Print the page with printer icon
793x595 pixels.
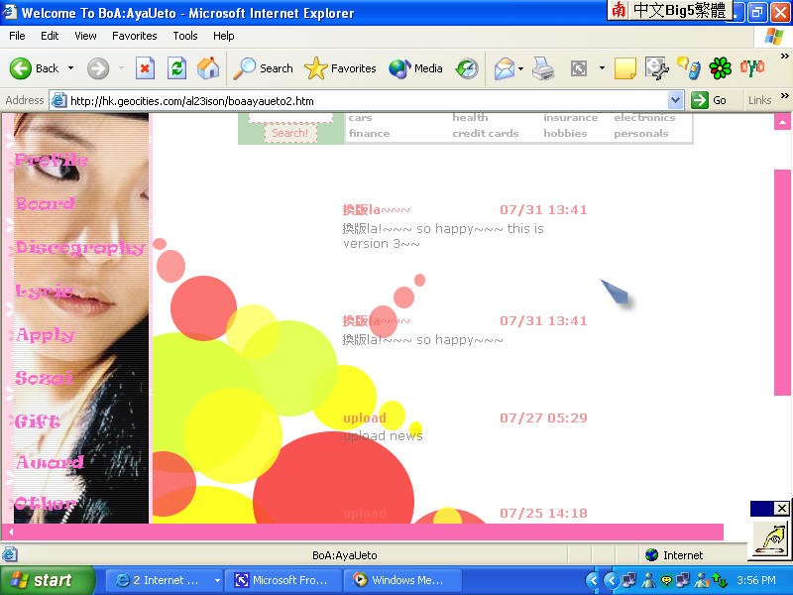(x=543, y=68)
